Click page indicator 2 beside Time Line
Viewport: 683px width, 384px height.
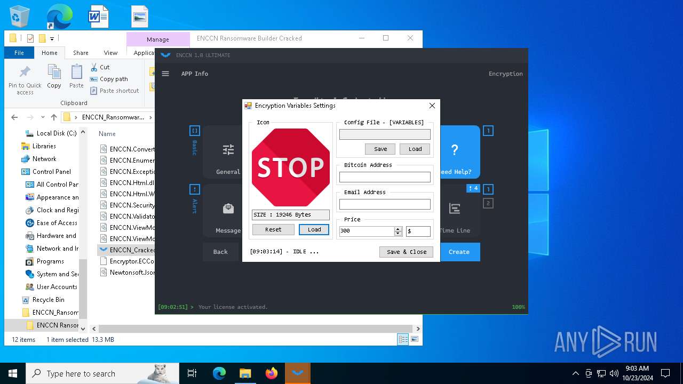click(x=488, y=203)
